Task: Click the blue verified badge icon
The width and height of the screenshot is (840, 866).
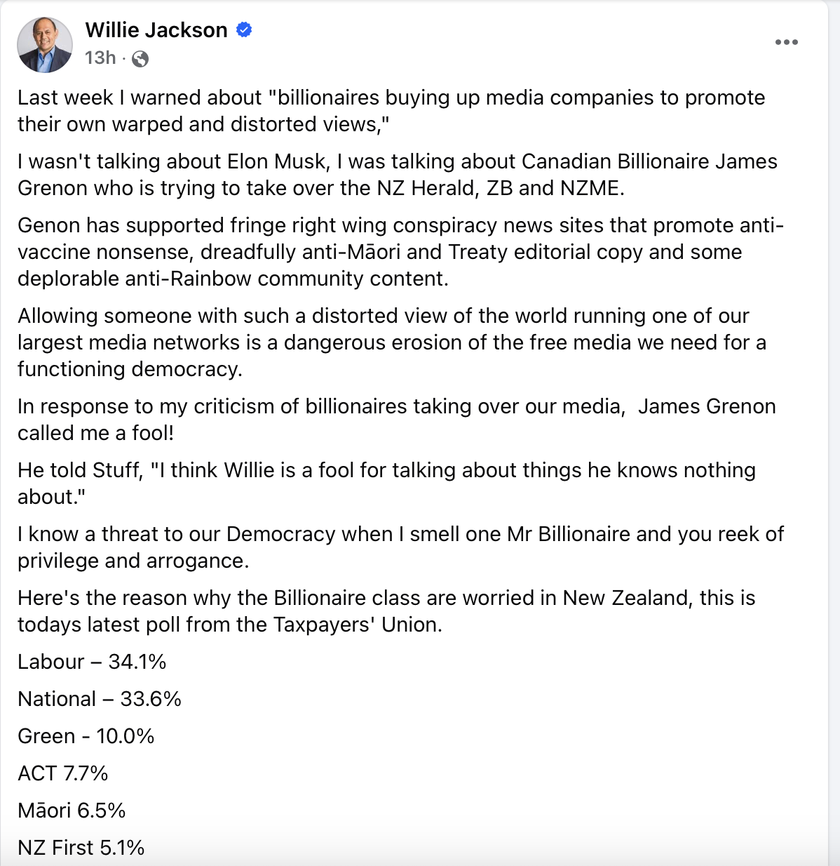Action: (x=244, y=30)
